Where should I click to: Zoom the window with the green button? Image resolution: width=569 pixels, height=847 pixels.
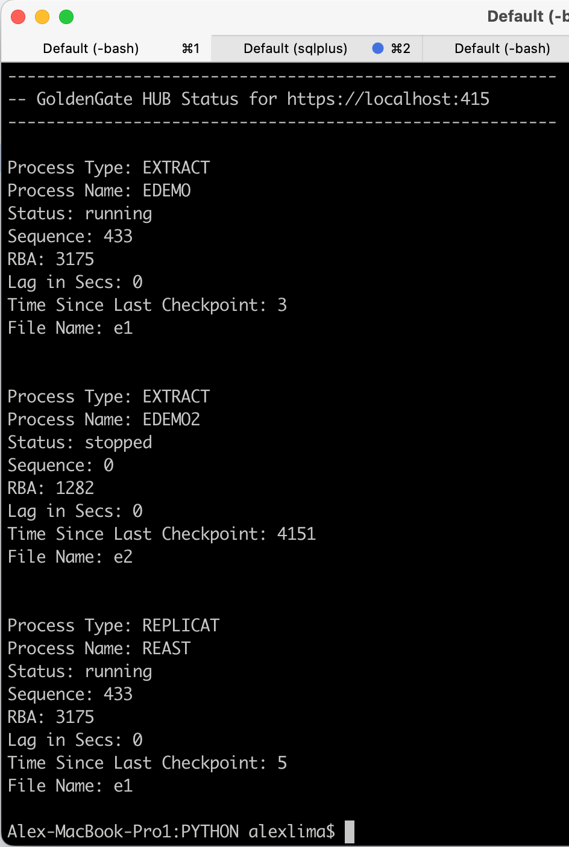[66, 17]
